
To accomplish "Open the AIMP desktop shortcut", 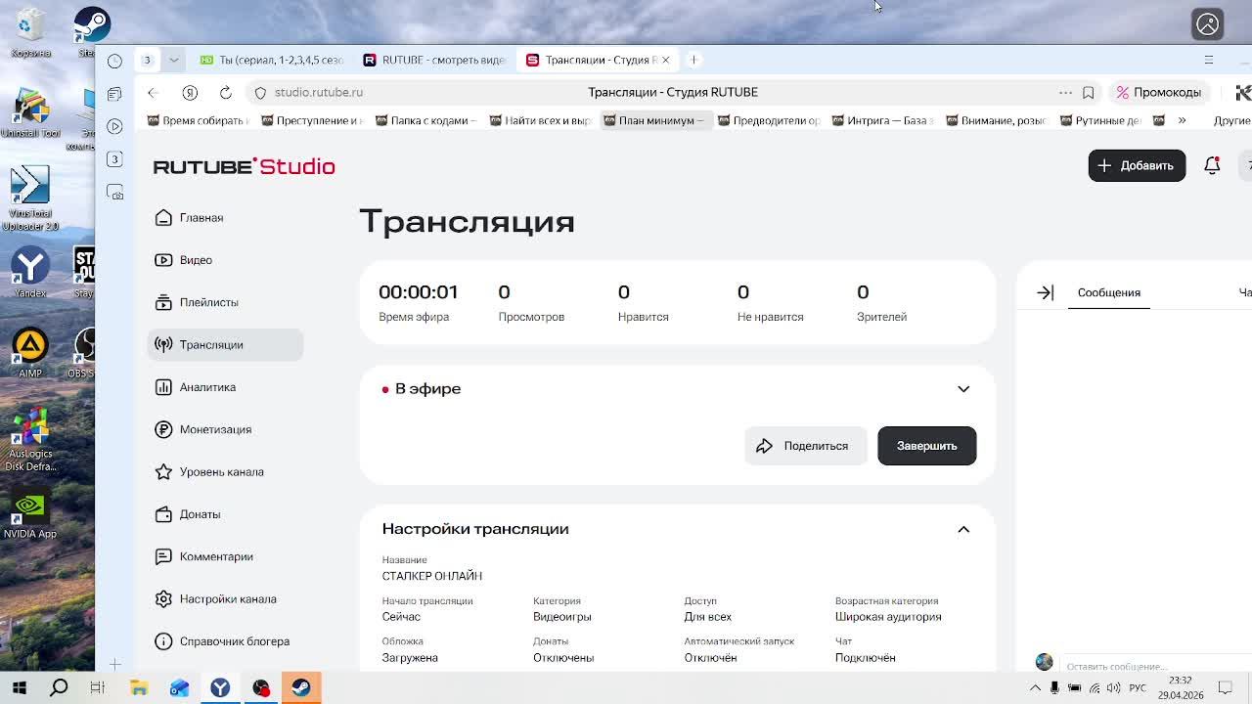I will [30, 352].
